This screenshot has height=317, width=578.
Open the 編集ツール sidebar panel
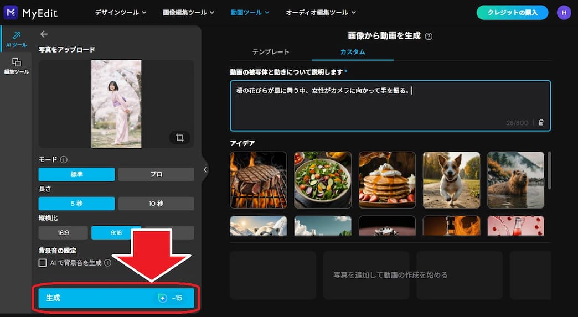tap(16, 66)
